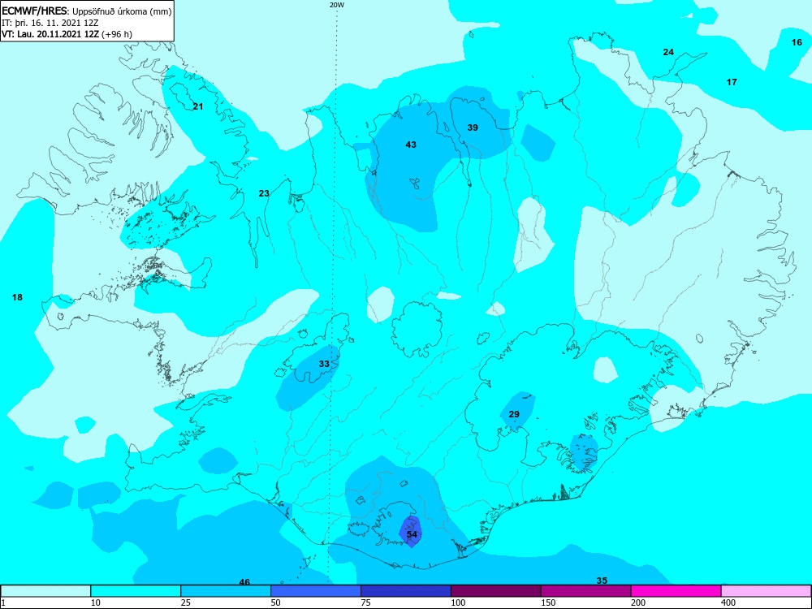Image resolution: width=812 pixels, height=609 pixels.
Task: Click the 10–25 mm cyan legend swatch
Action: (x=136, y=591)
